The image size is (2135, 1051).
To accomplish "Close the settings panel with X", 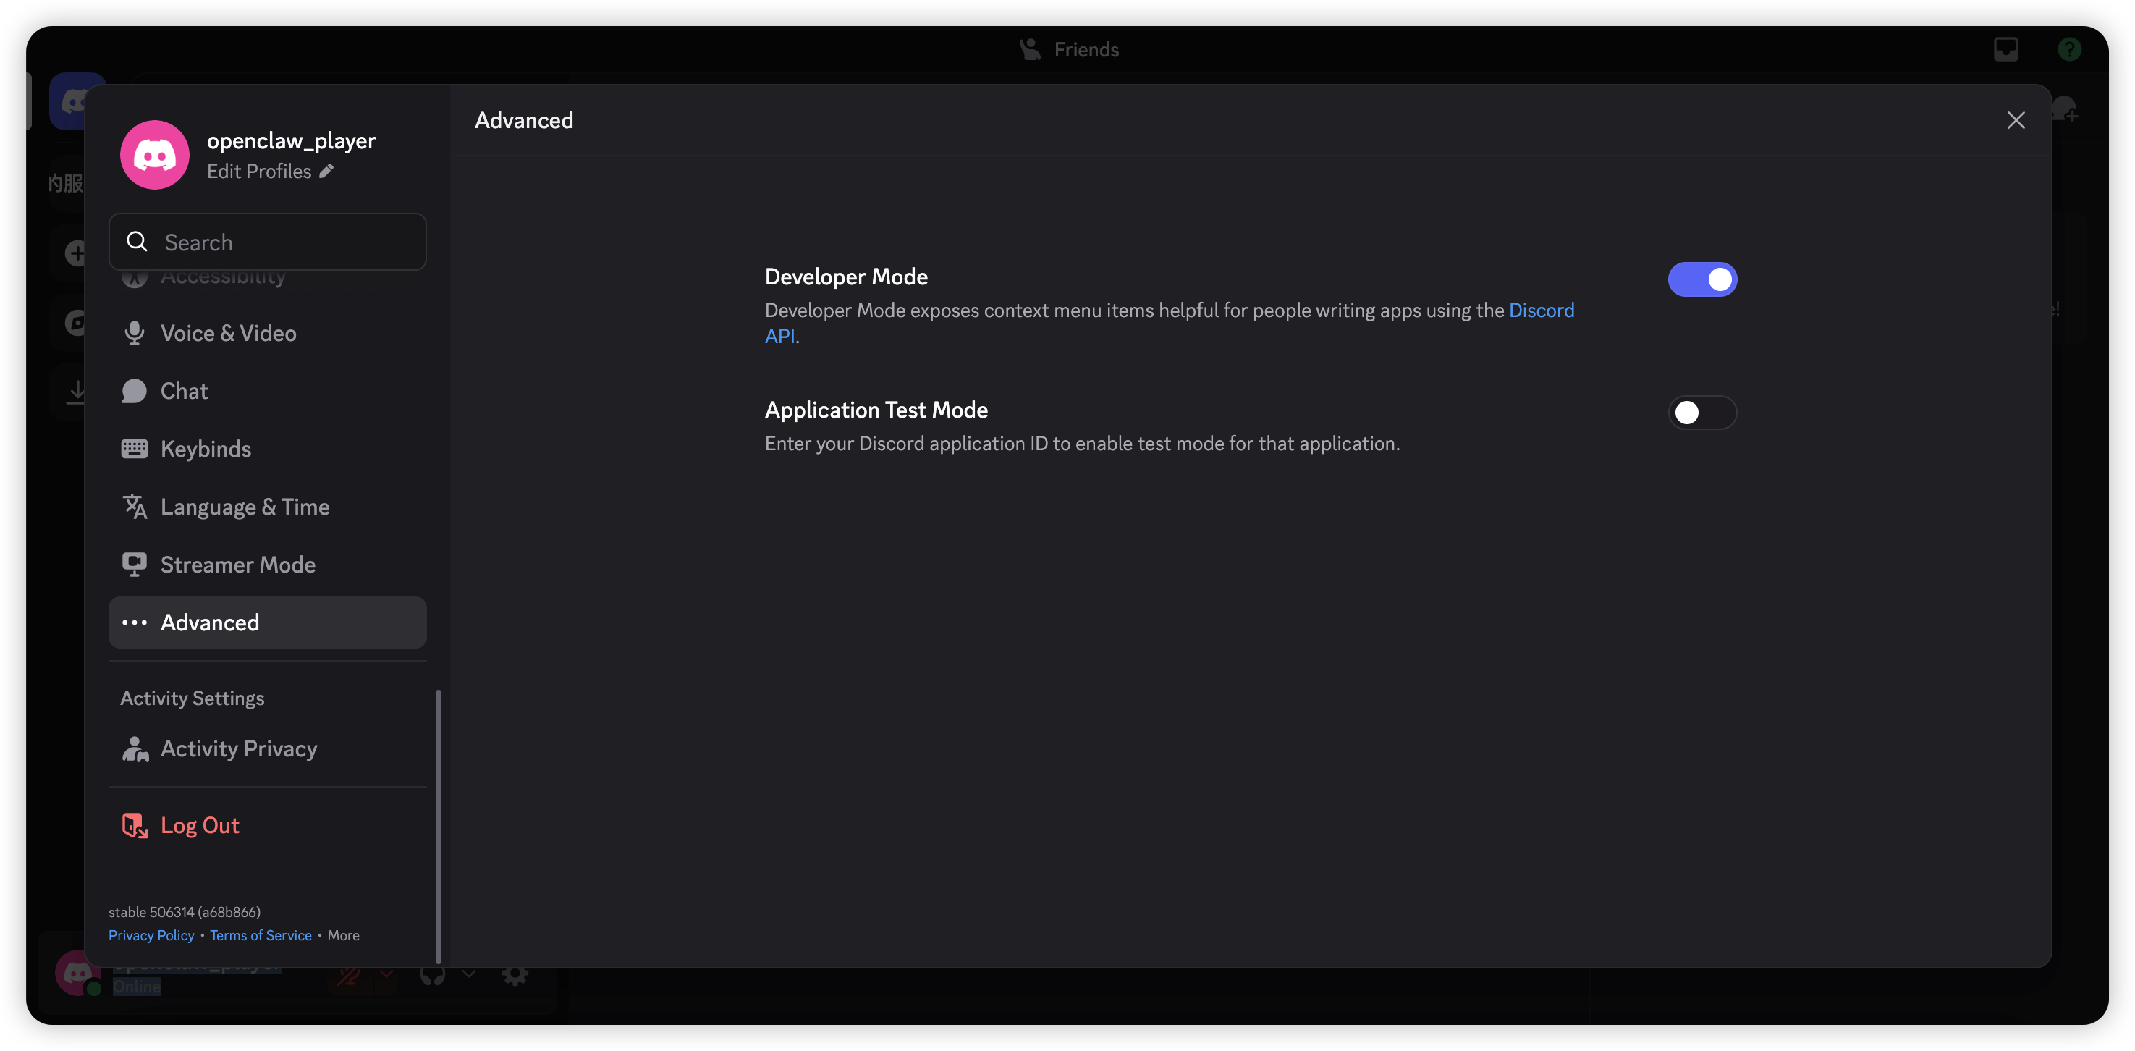I will coord(2016,121).
